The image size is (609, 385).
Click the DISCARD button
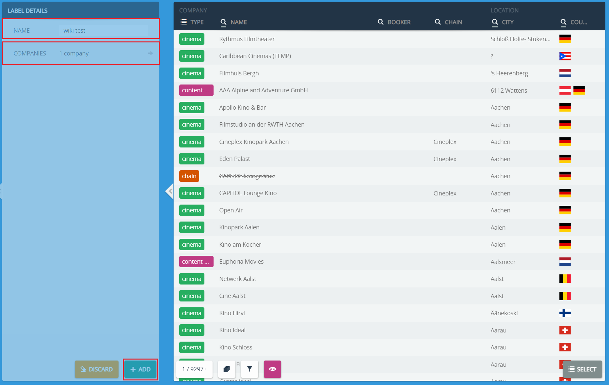(x=97, y=369)
